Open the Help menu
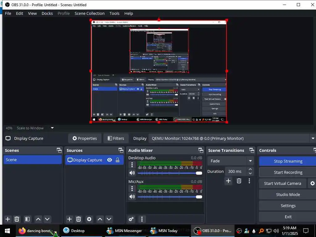This screenshot has width=316, height=237. (129, 13)
